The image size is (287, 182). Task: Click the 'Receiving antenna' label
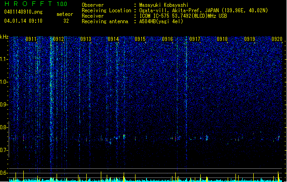click(105, 21)
